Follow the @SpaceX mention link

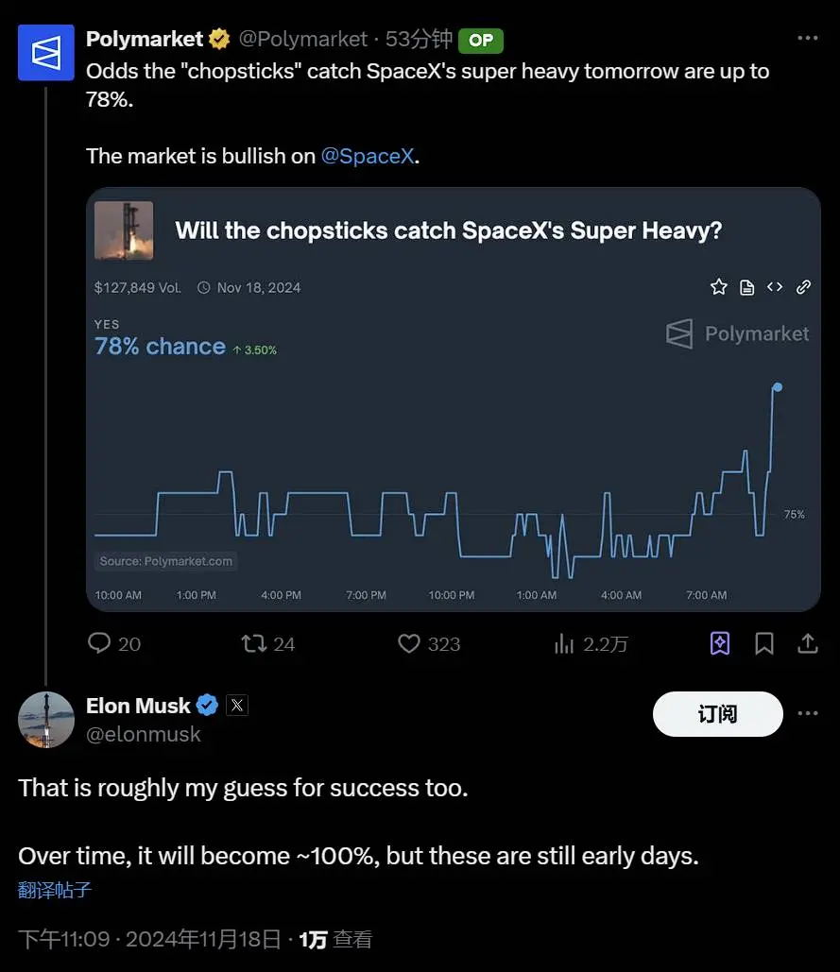368,156
